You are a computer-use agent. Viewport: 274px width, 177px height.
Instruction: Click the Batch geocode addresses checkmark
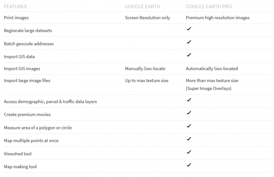point(189,42)
